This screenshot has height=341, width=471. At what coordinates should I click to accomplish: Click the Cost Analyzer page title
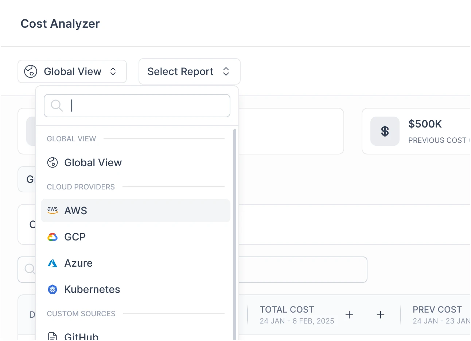pos(60,24)
